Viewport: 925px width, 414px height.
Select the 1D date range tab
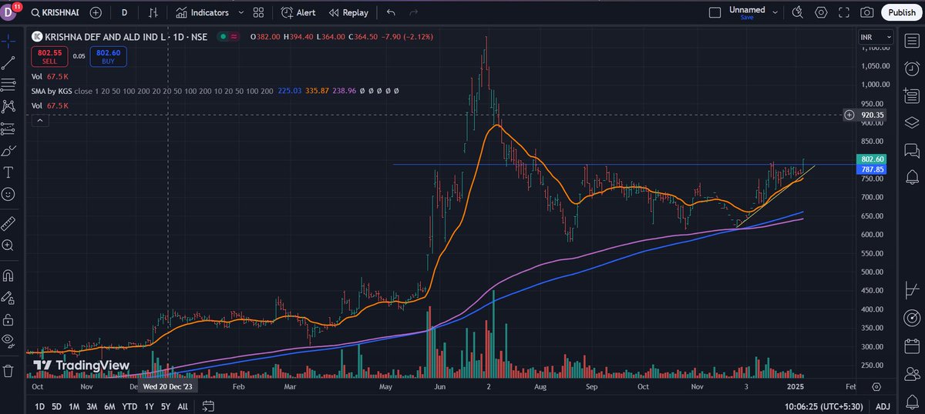coord(39,406)
